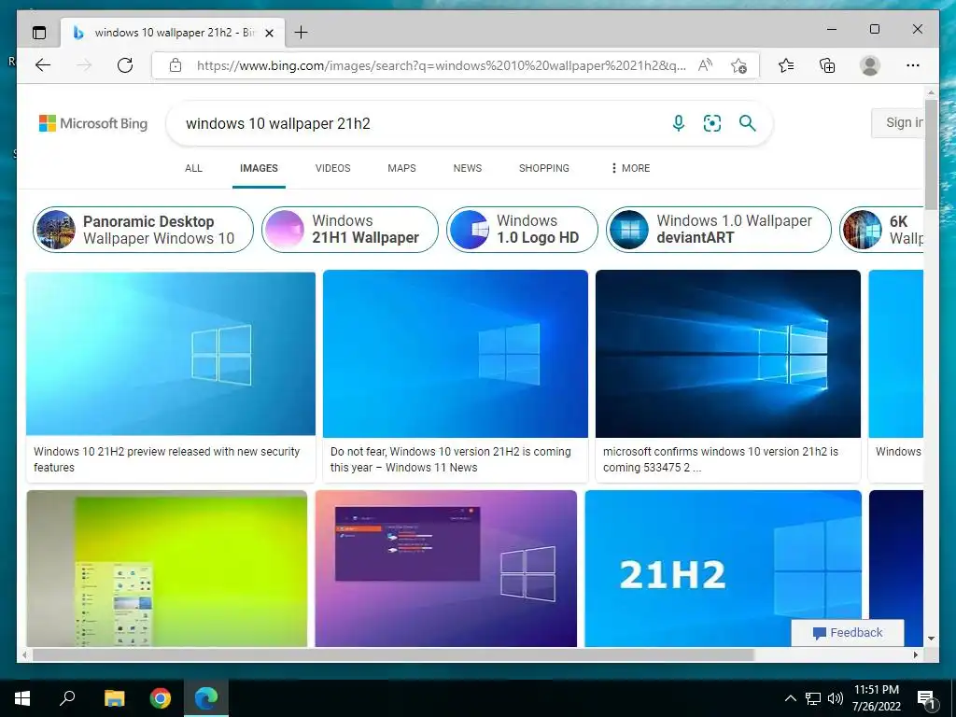Viewport: 956px width, 717px height.
Task: Select 'Panoramic Desktop Wallpaper Windows 10' suggestion
Action: pyautogui.click(x=143, y=230)
